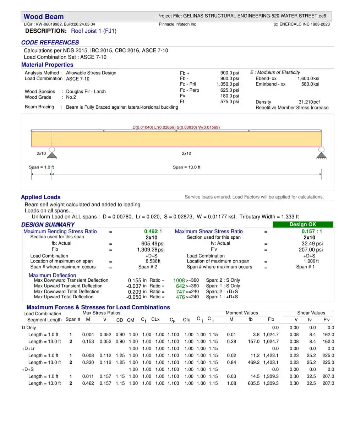Image resolution: width=355 pixels, height=423 pixels.
Task: Select the Applied Loads section heading
Action: (41, 197)
